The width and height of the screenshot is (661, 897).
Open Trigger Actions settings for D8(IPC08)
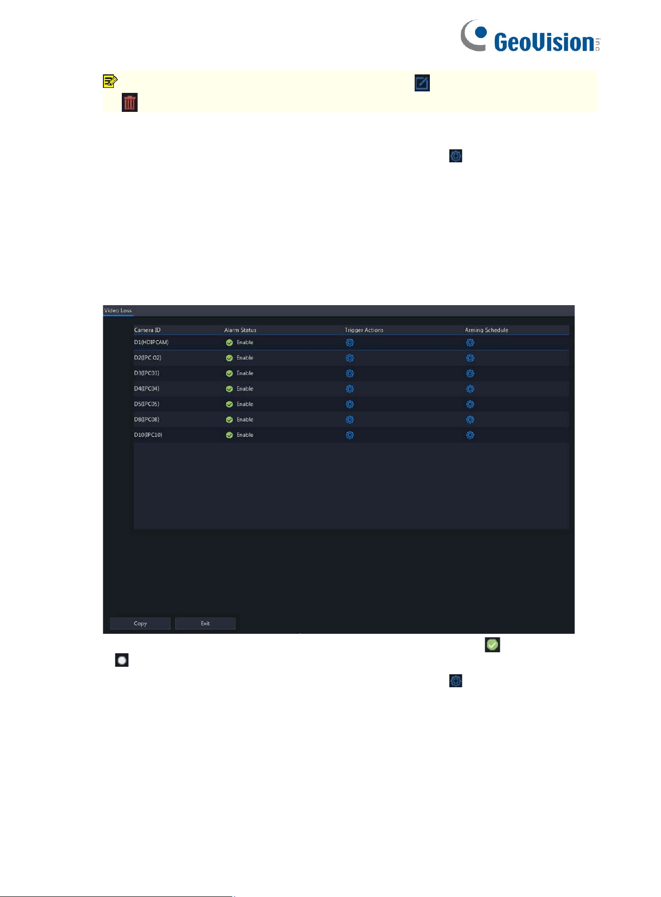[x=349, y=420]
